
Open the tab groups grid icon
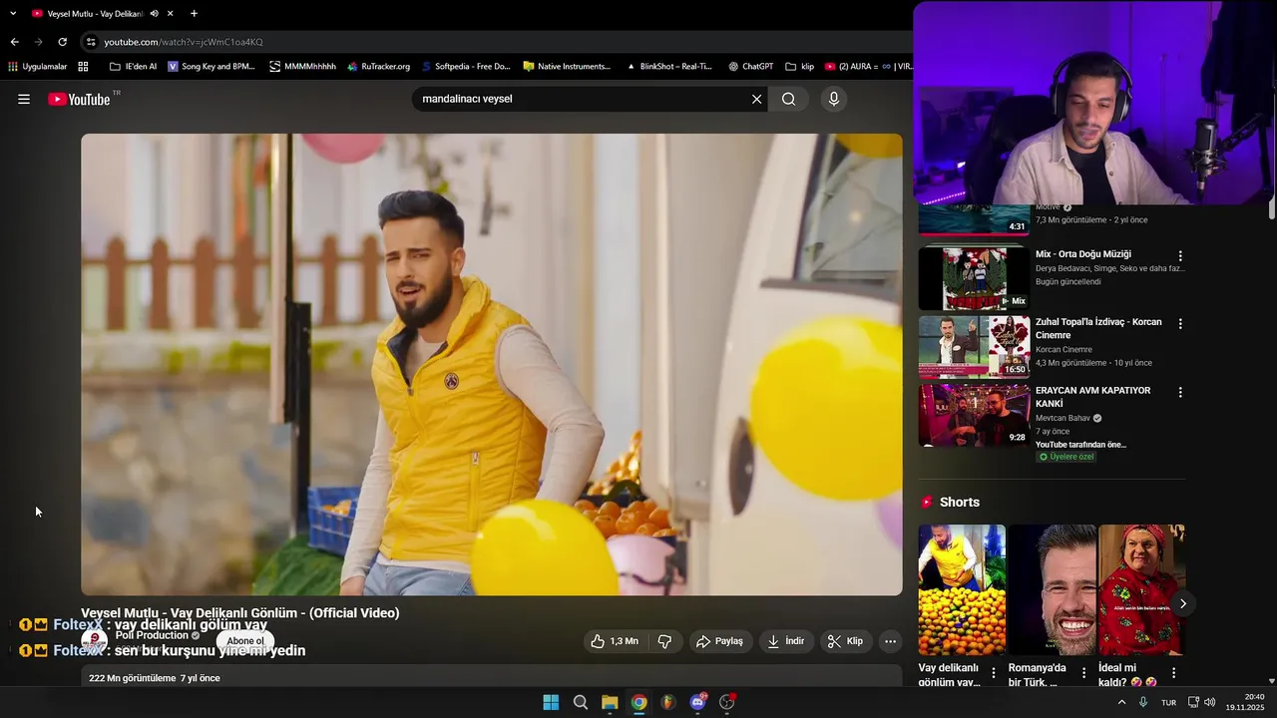point(83,67)
